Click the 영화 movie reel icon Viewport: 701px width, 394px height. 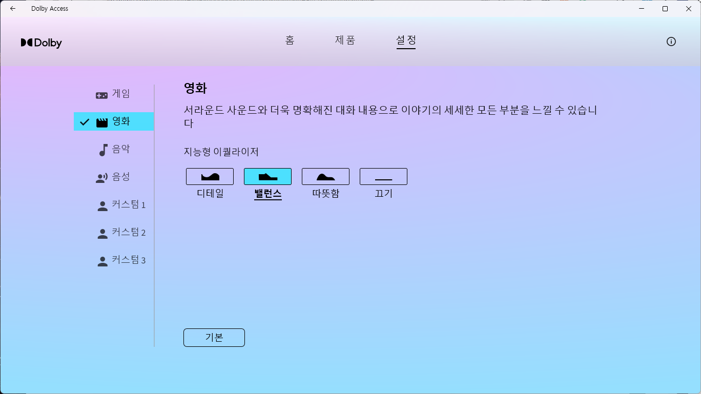point(102,121)
